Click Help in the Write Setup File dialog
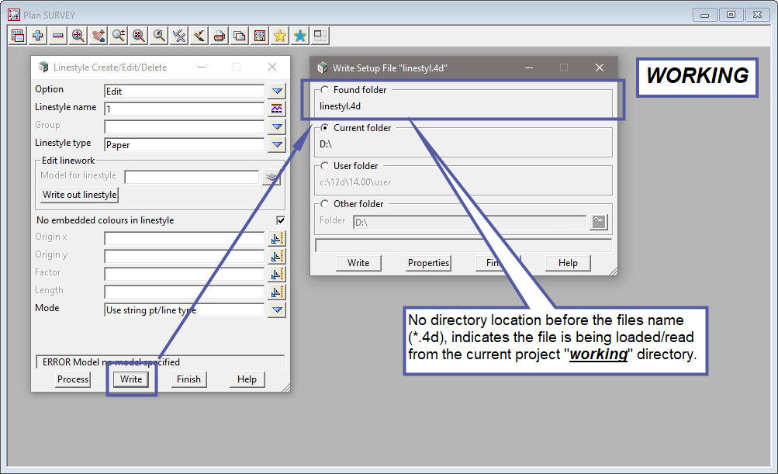The image size is (778, 474). (x=568, y=263)
